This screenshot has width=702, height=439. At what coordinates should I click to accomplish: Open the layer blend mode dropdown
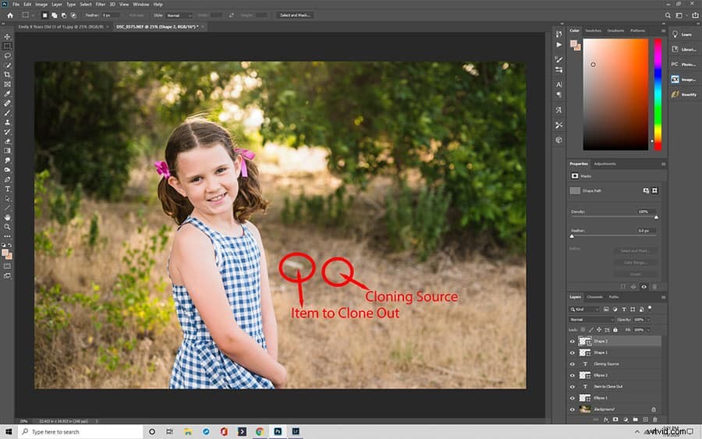pyautogui.click(x=591, y=320)
